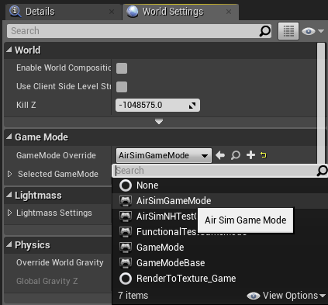328x305 pixels.
Task: Create new GameMode with plus icon
Action: (x=250, y=155)
